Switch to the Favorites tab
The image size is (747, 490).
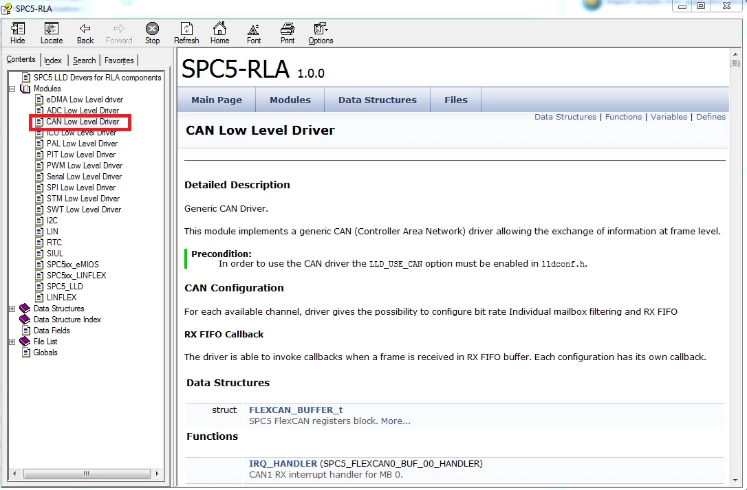point(119,60)
